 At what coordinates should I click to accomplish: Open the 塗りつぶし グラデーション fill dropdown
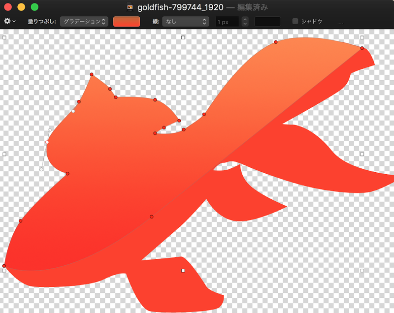coord(84,22)
